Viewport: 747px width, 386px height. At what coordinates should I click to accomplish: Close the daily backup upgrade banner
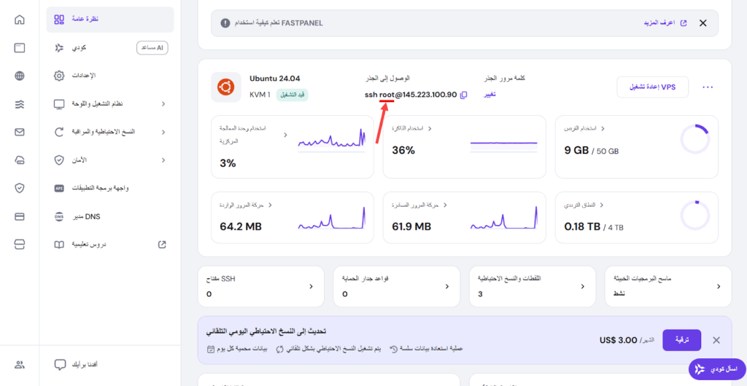pyautogui.click(x=716, y=340)
